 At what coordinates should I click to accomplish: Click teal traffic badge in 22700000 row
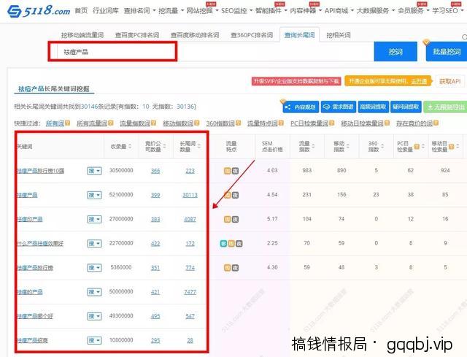(223, 243)
